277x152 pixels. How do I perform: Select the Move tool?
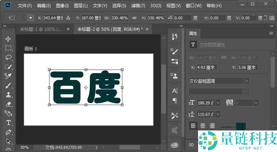[x=8, y=39]
